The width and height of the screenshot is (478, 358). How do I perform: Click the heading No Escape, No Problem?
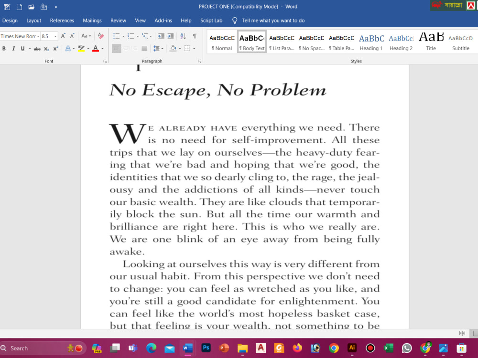(218, 90)
